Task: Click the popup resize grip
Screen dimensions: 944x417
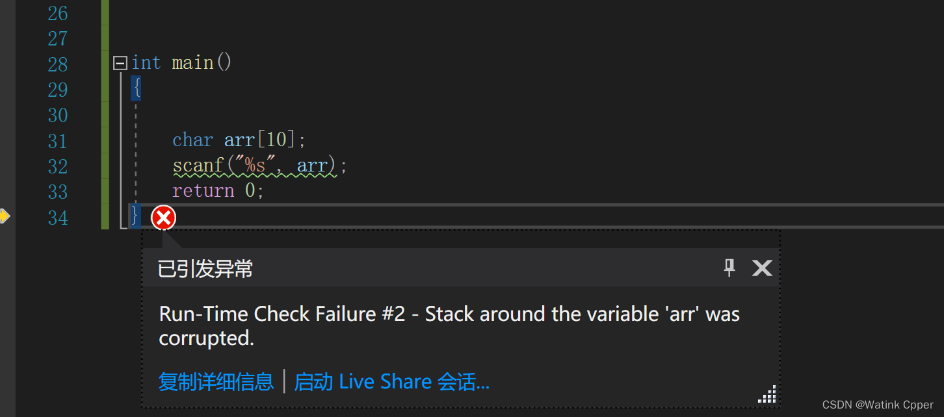Action: tap(768, 394)
